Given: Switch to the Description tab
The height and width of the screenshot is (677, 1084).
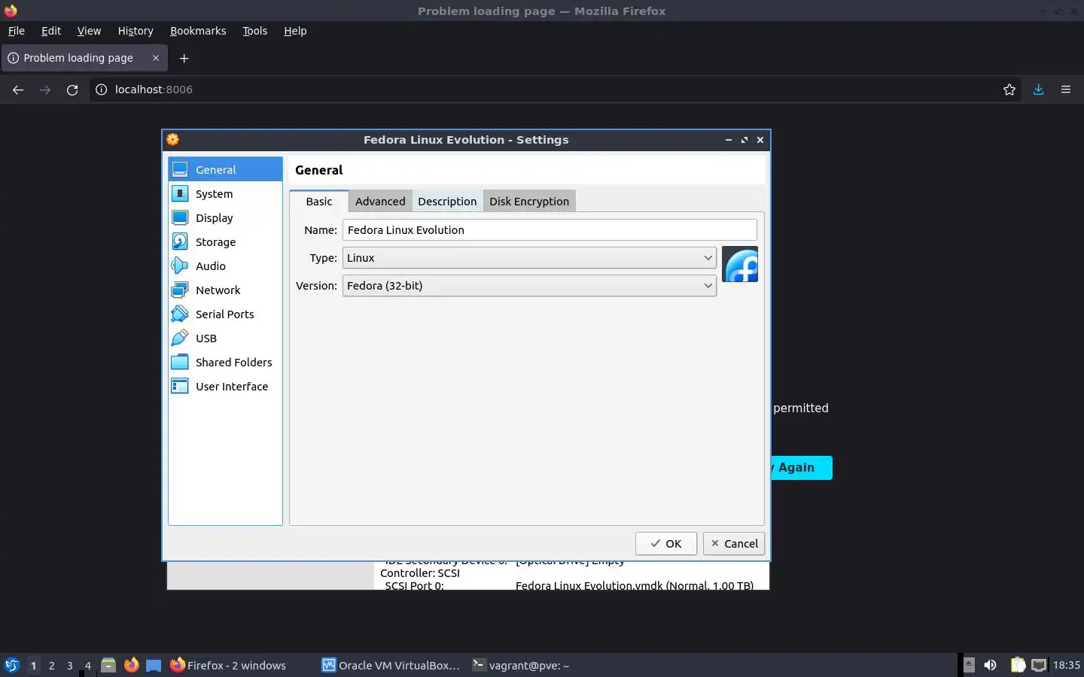Looking at the screenshot, I should point(447,201).
